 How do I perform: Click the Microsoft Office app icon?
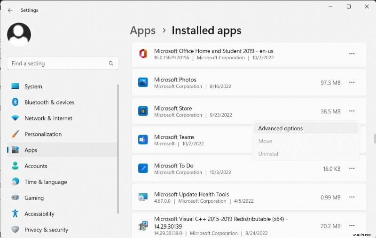(x=143, y=54)
